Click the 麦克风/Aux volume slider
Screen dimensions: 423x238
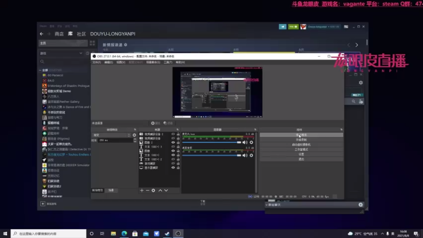[212, 142]
